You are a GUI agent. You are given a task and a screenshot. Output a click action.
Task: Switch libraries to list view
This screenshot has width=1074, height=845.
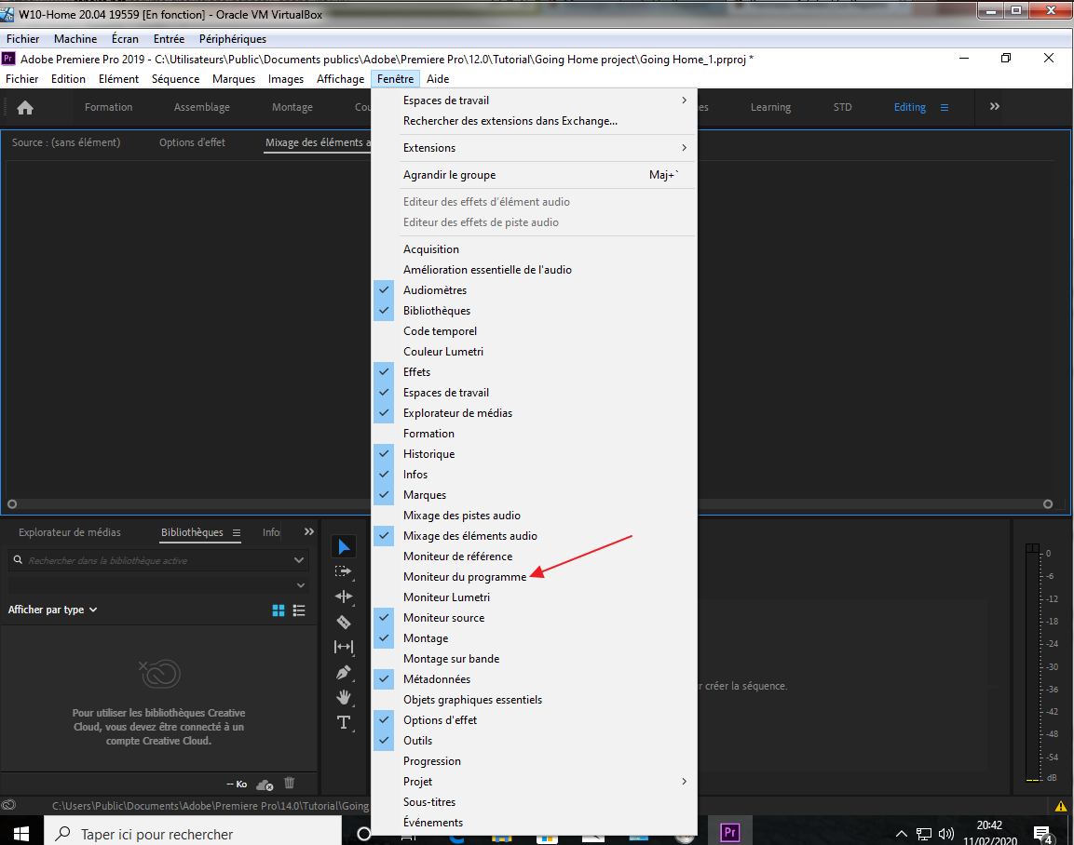click(x=299, y=610)
